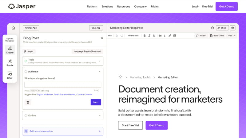Screen dimensions: 246x138
Task: Open the File menu in the editor
Action: (x=110, y=36)
